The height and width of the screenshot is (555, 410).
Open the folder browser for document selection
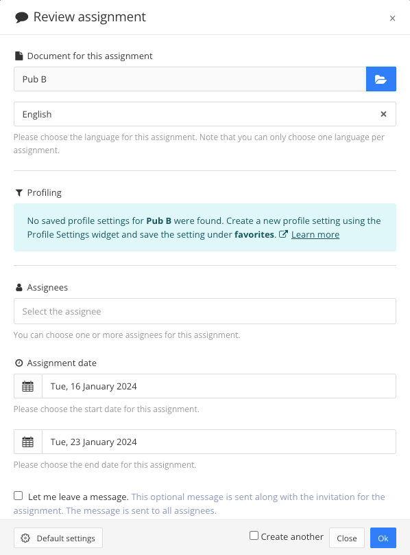381,79
